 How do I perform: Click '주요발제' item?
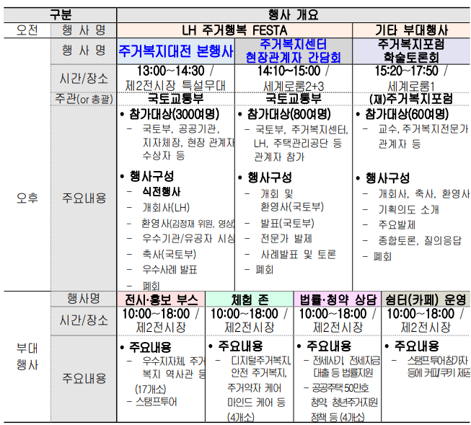pyautogui.click(x=397, y=225)
